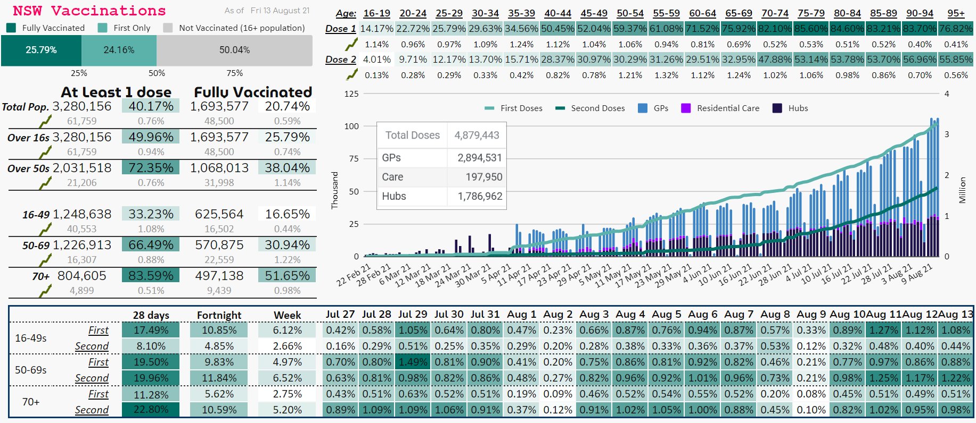The image size is (976, 423).
Task: Click the trend arrow icon under Over 16s
Action: 46,153
